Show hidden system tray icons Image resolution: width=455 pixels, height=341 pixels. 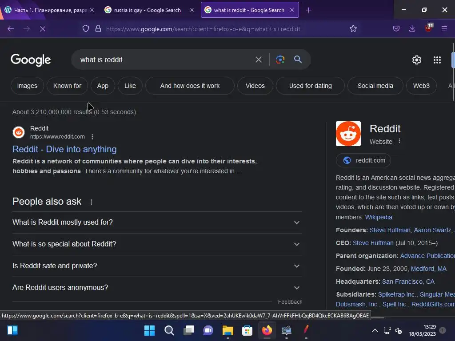pos(375,330)
